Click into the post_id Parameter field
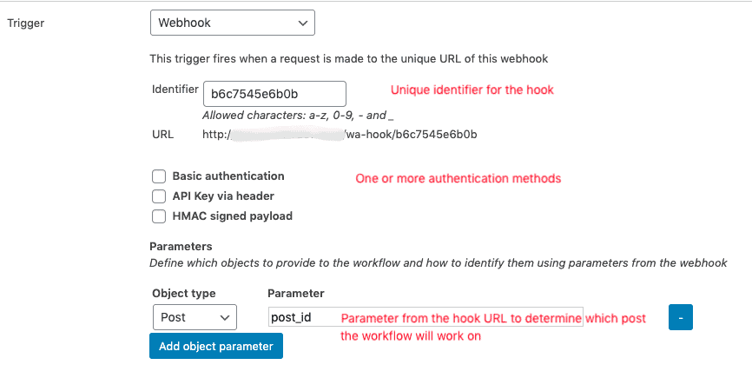This screenshot has height=378, width=752. point(425,317)
